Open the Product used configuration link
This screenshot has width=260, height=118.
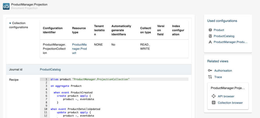[219, 30]
